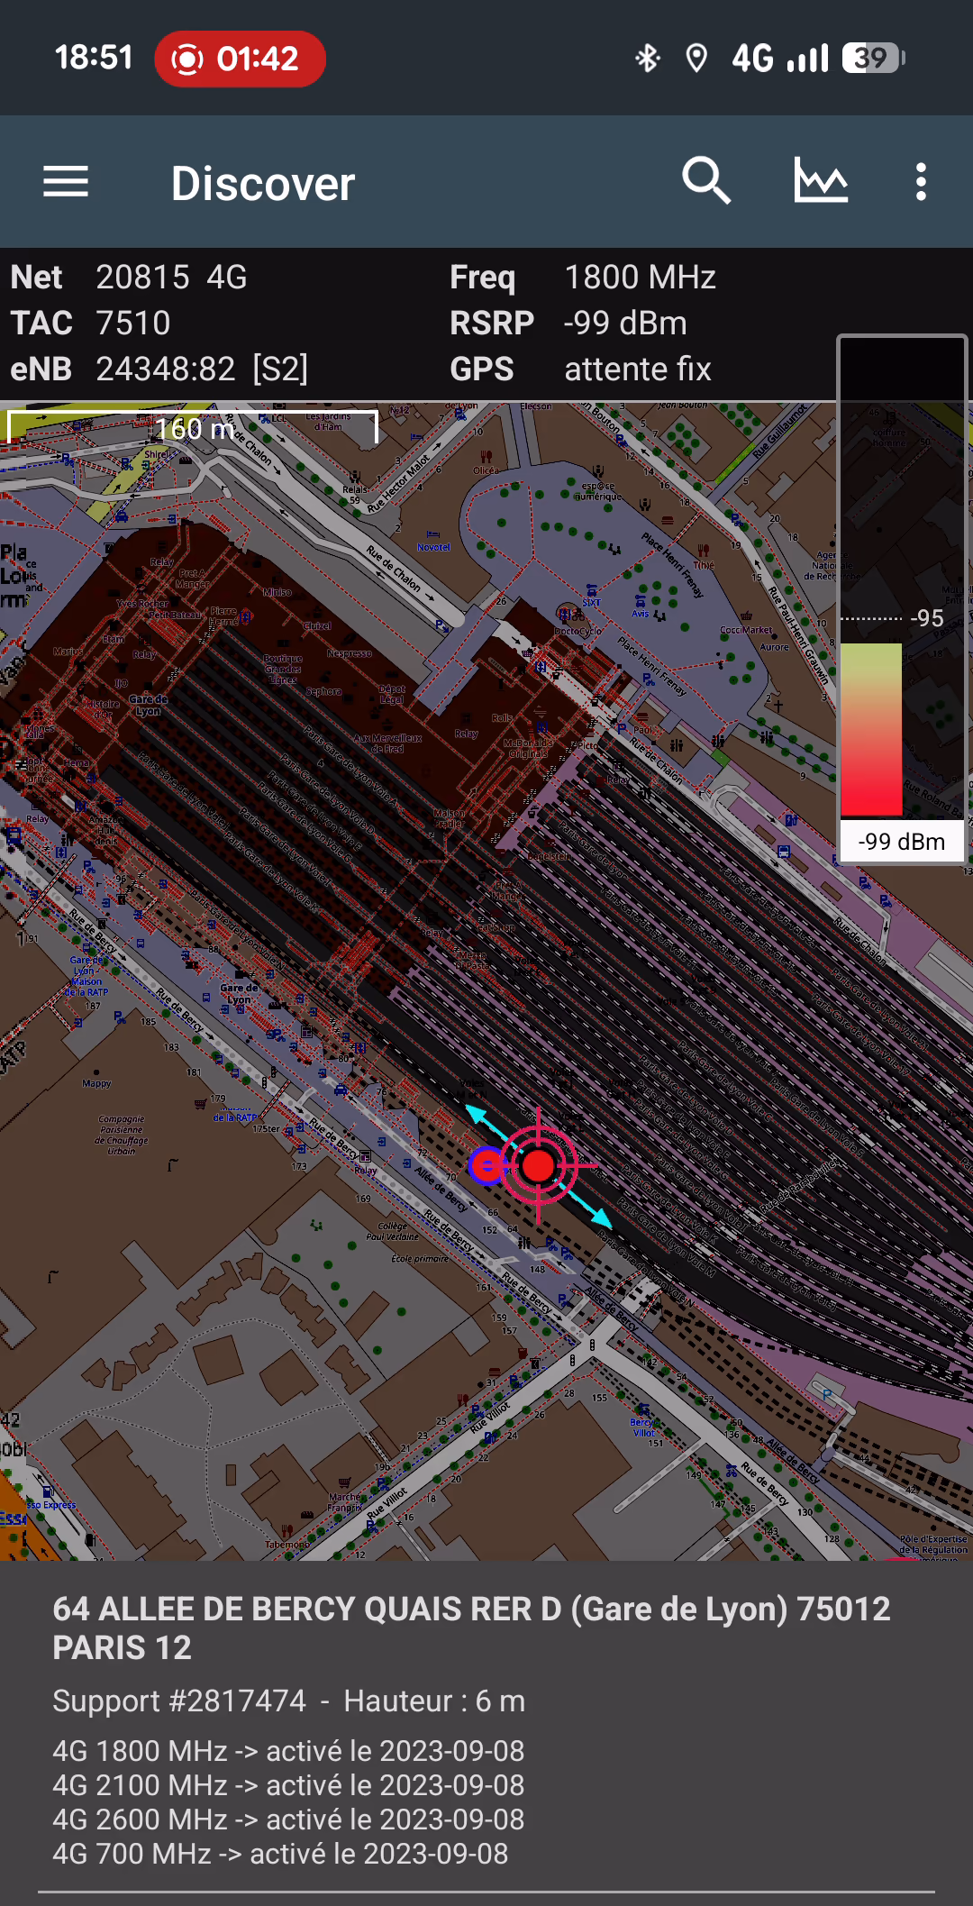This screenshot has width=973, height=1906.
Task: Open the signal graph chart icon
Action: [820, 182]
